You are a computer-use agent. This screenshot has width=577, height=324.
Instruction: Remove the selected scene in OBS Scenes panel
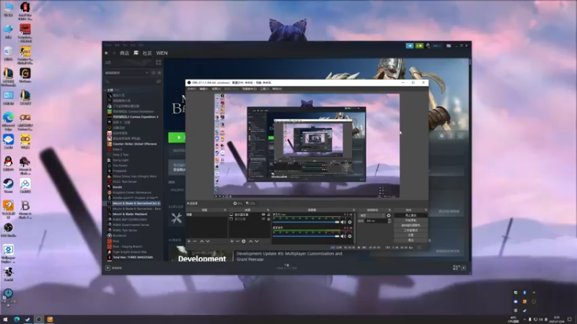coord(195,241)
